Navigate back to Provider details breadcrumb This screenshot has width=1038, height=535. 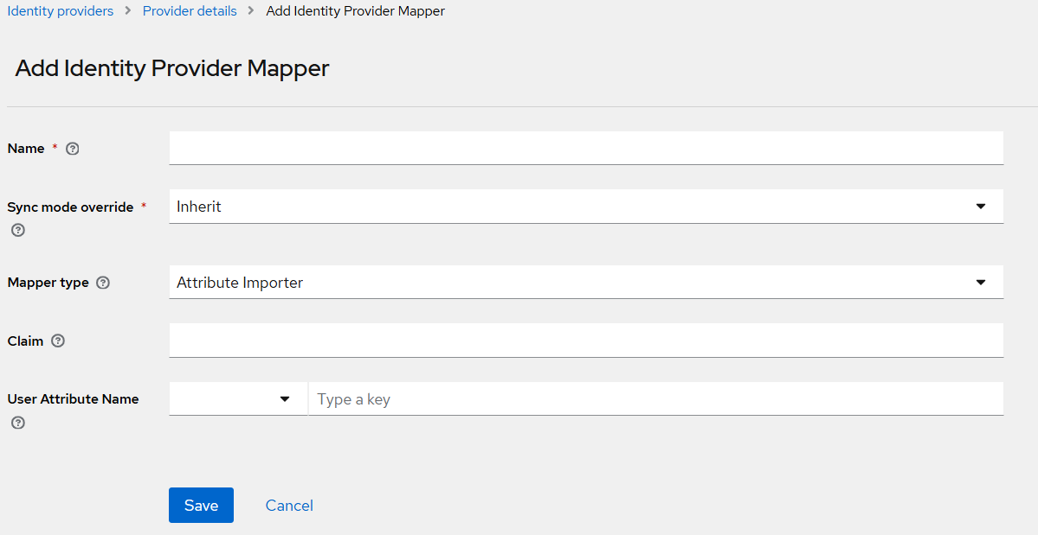click(x=190, y=11)
